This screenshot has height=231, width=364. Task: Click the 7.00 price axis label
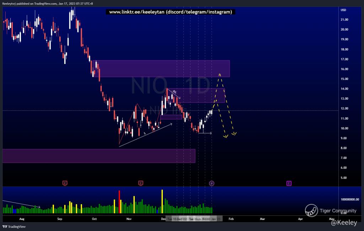pos(344,158)
